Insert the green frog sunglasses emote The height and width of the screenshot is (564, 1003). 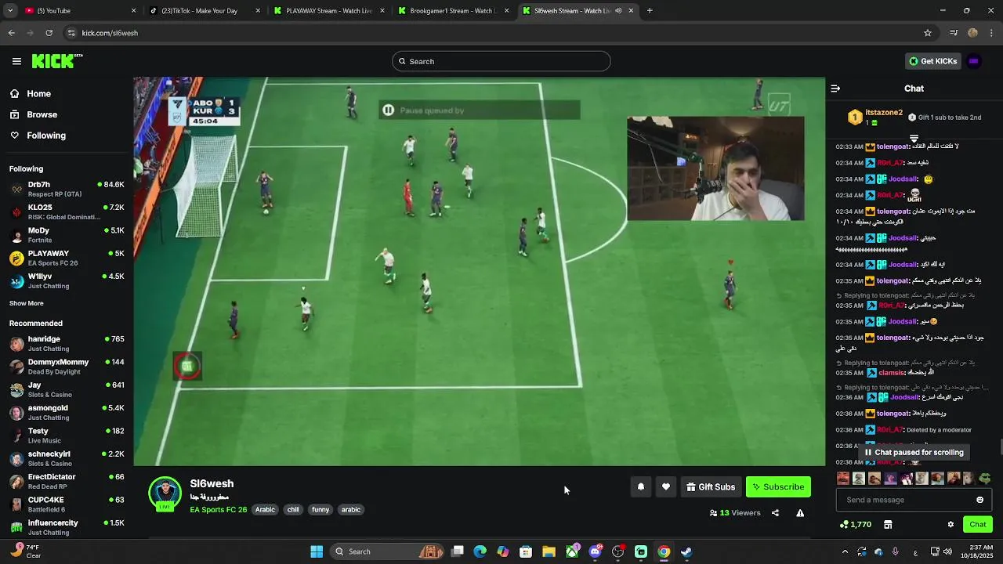(985, 478)
